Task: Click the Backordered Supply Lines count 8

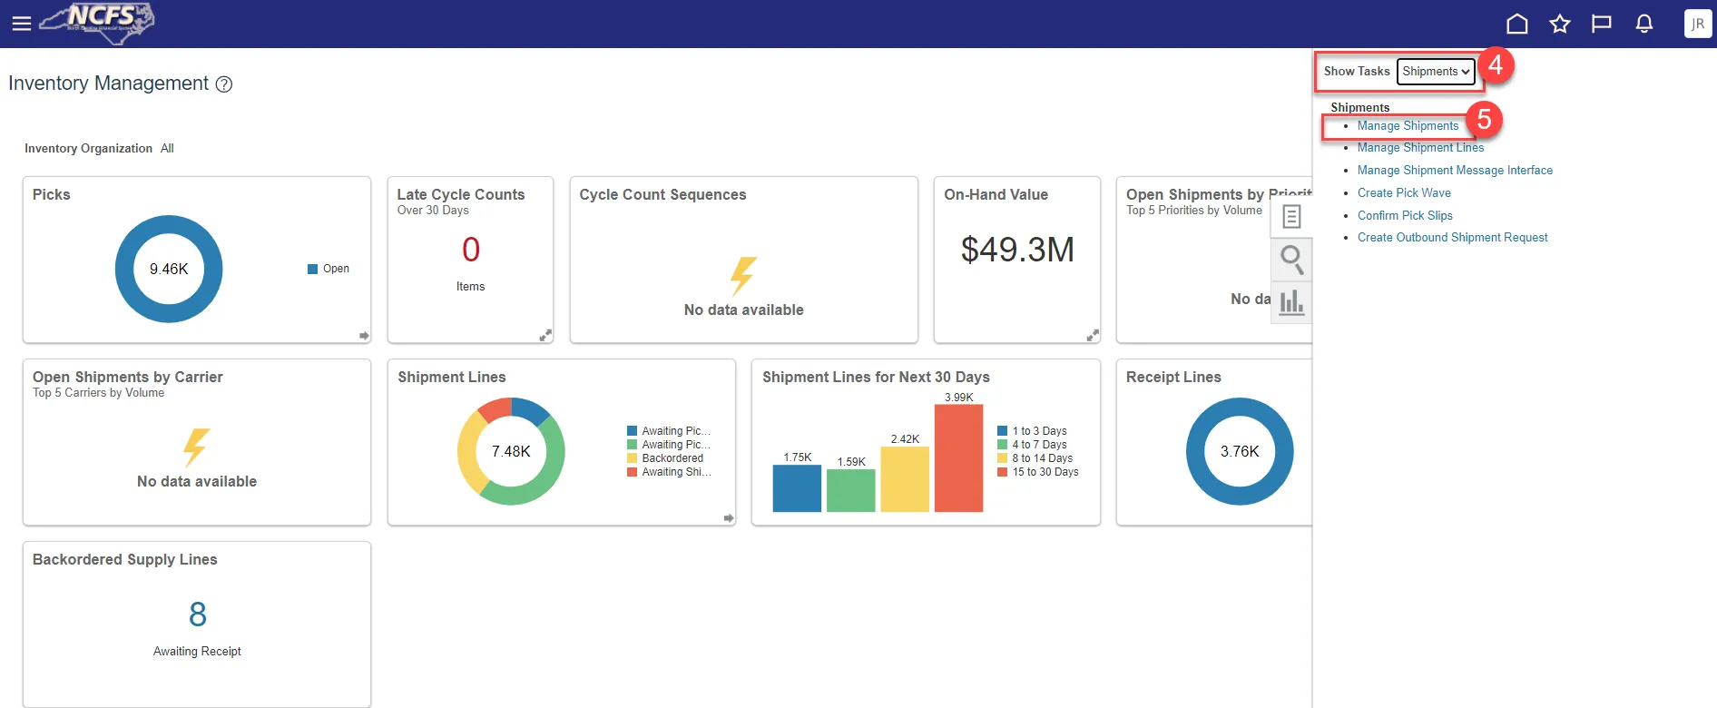Action: 198,615
